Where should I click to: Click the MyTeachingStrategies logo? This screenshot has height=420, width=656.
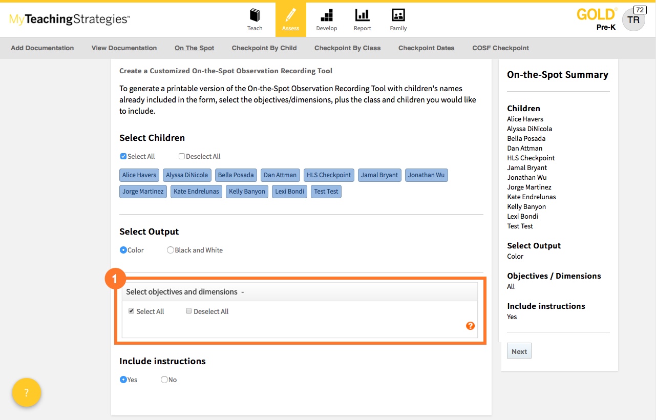(x=70, y=19)
